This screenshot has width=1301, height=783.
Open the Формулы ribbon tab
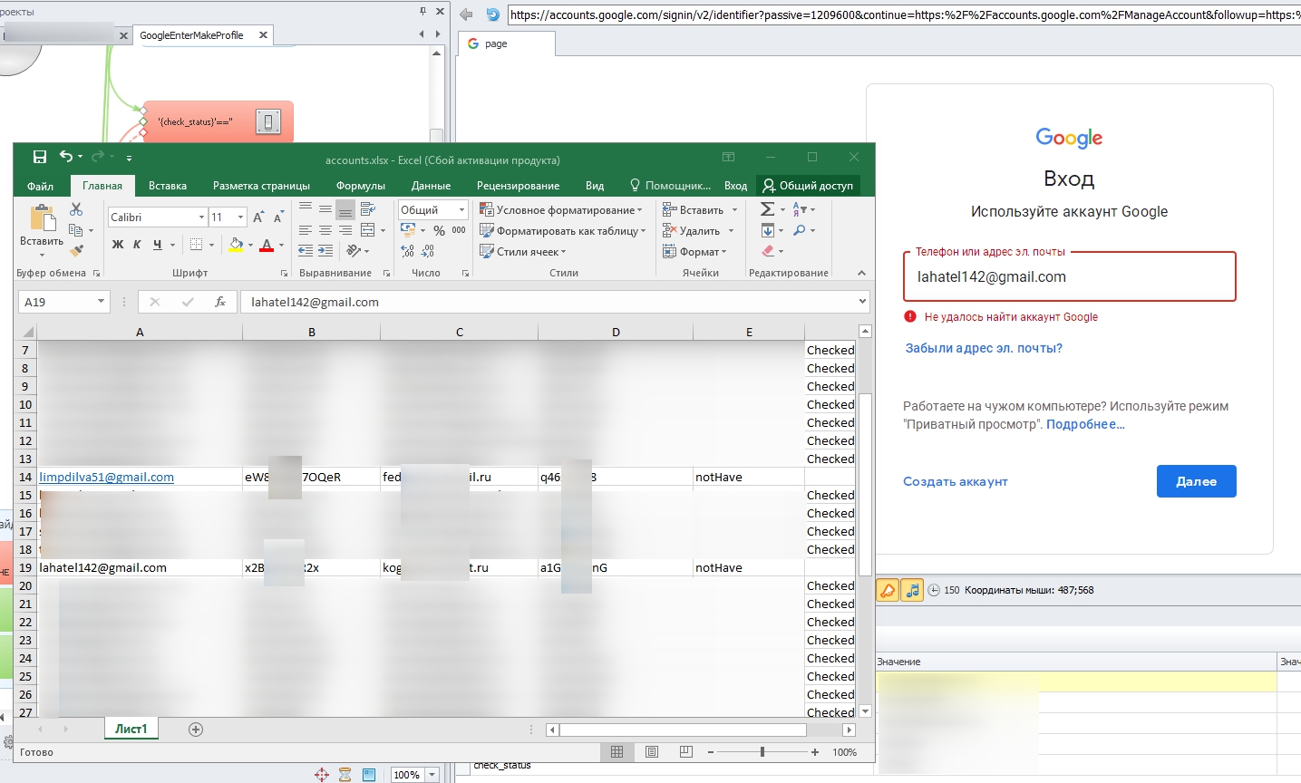pos(360,186)
